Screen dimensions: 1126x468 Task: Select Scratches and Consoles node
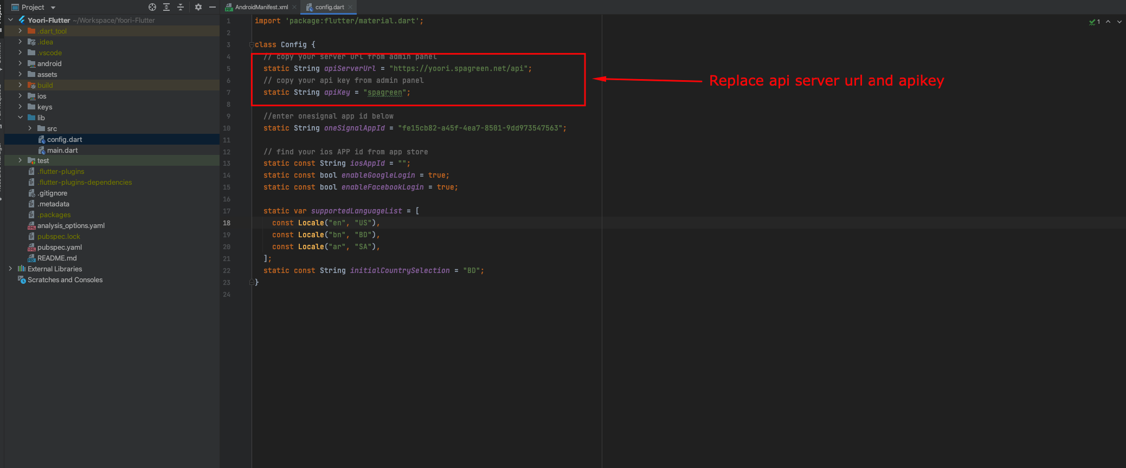click(x=65, y=279)
